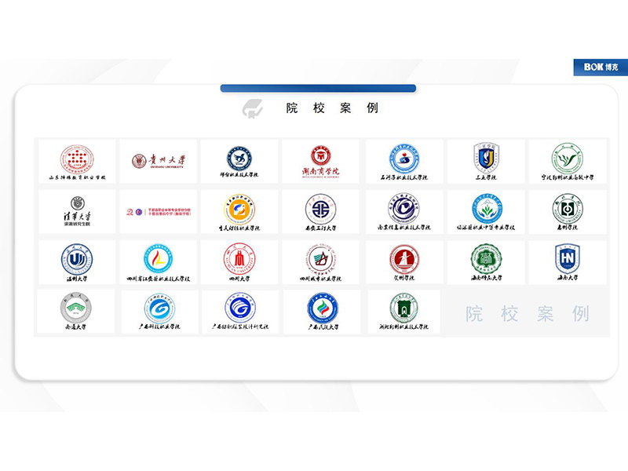Click the blue G emblem between 广西科技职业学院 and 广西民族大学
Viewport: 628px width, 471px height.
pyautogui.click(x=240, y=308)
